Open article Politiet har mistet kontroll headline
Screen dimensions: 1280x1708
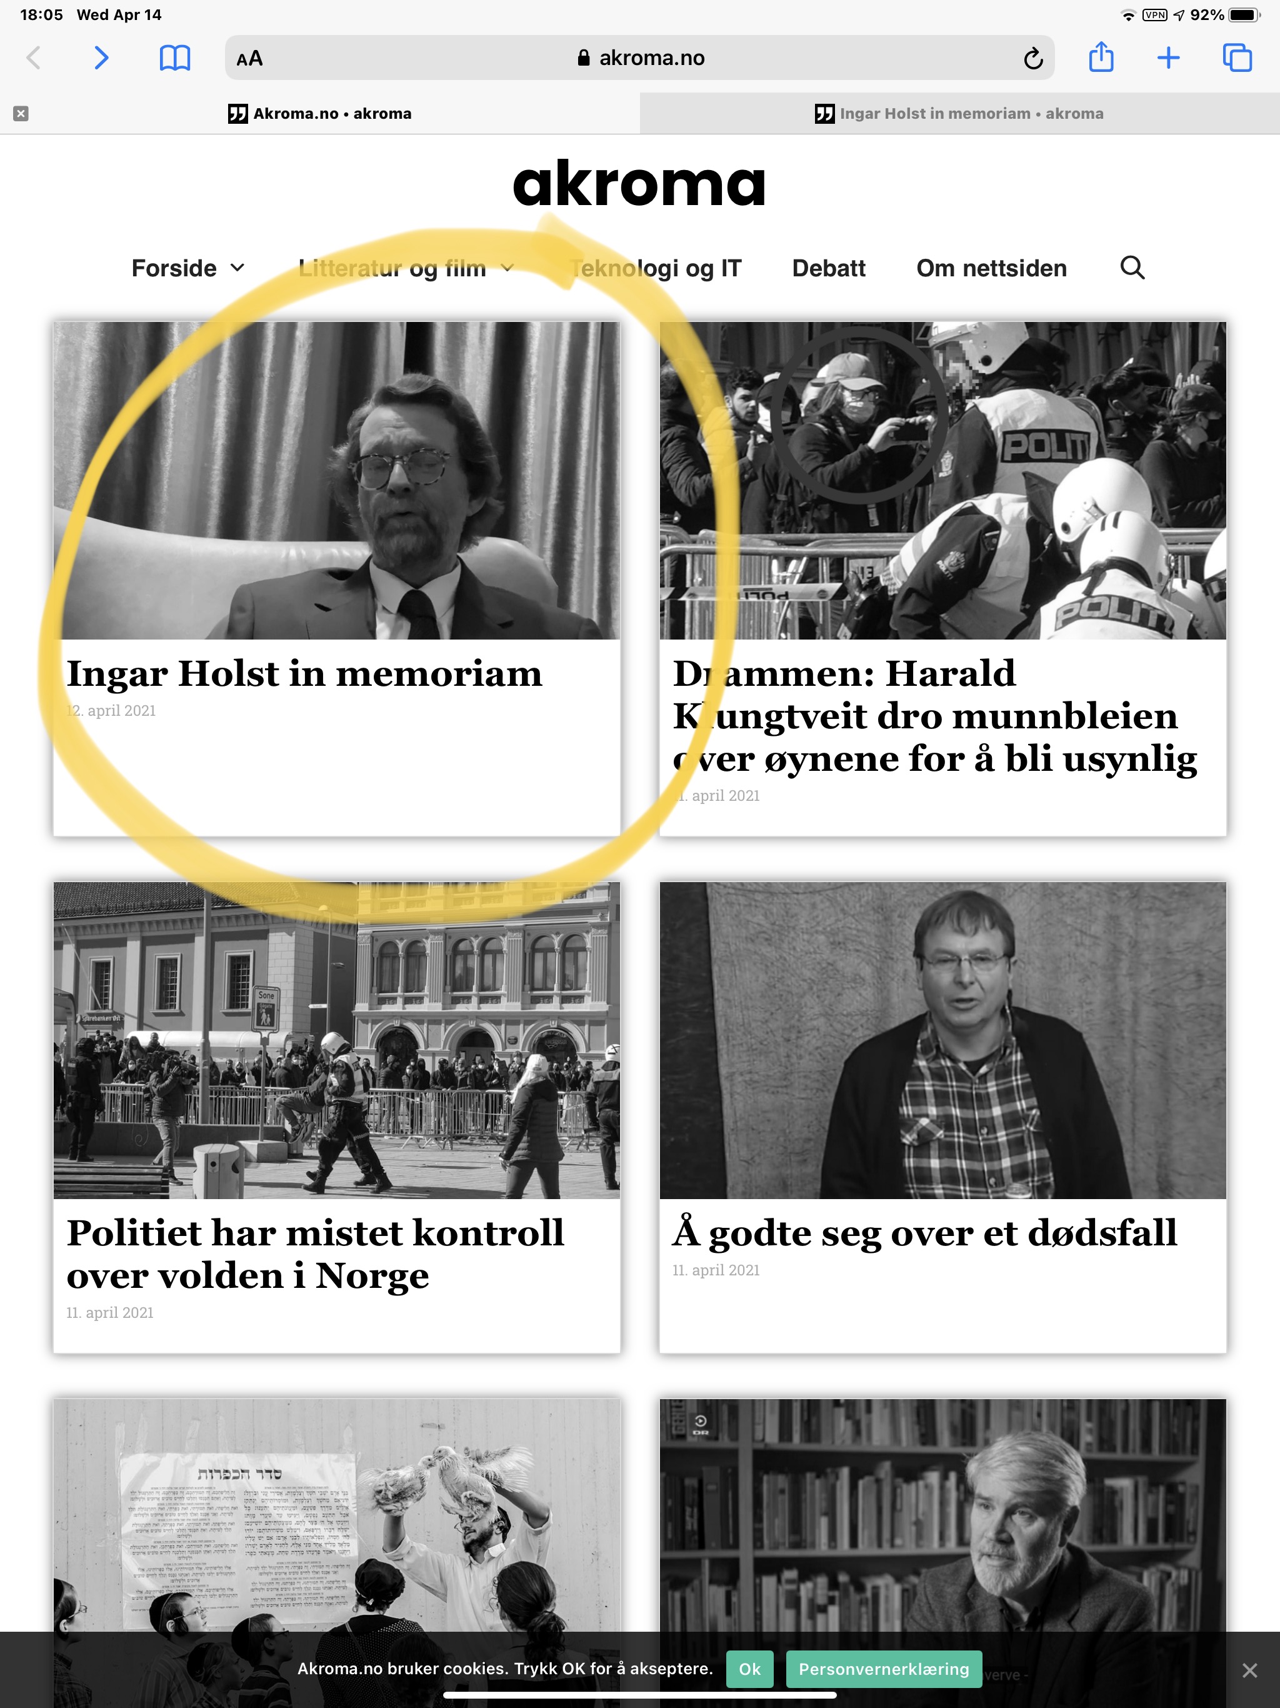(315, 1254)
